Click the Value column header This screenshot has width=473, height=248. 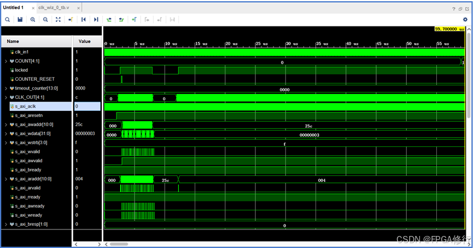pyautogui.click(x=87, y=42)
